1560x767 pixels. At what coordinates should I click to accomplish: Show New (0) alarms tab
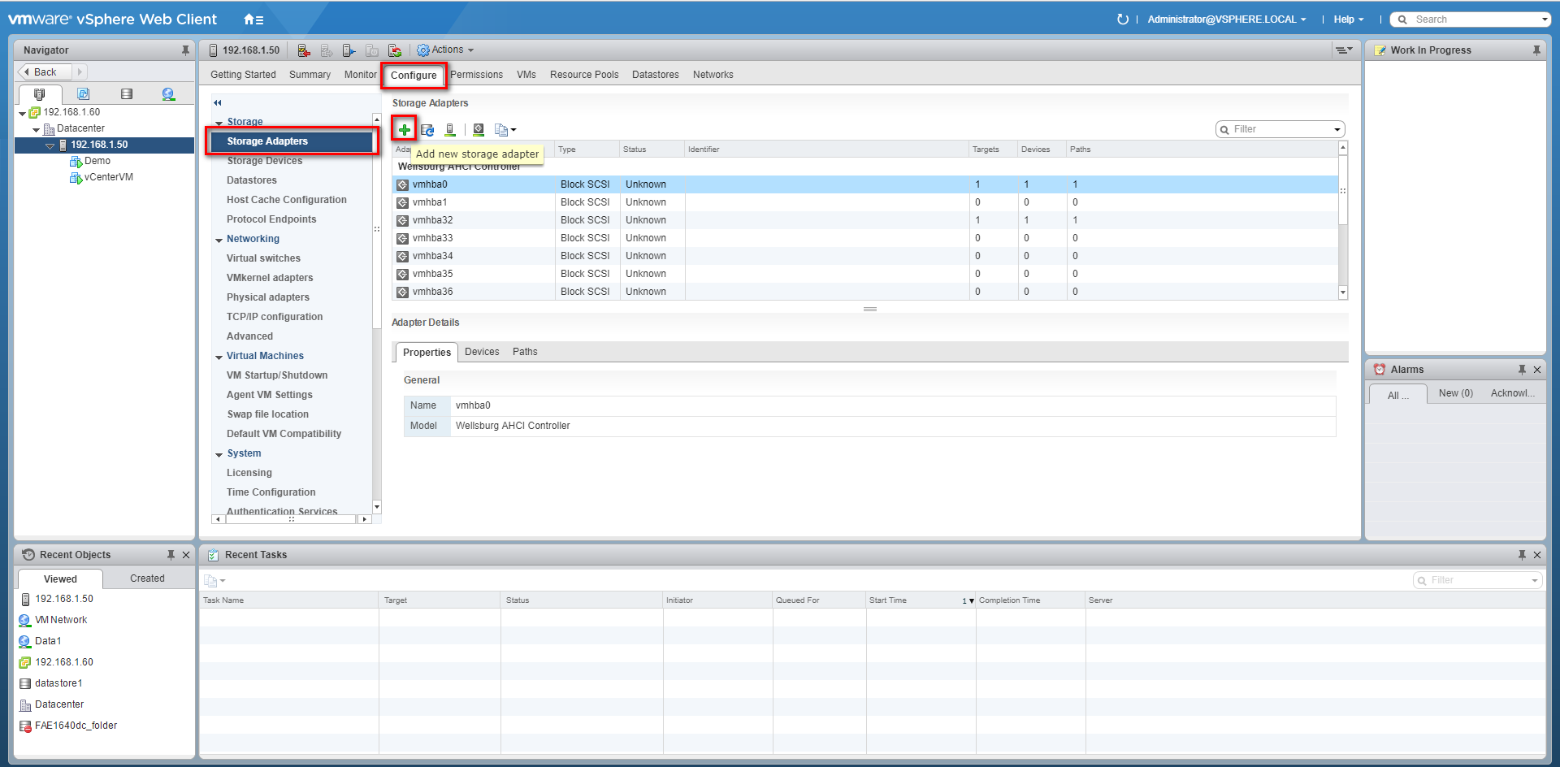pos(1455,393)
